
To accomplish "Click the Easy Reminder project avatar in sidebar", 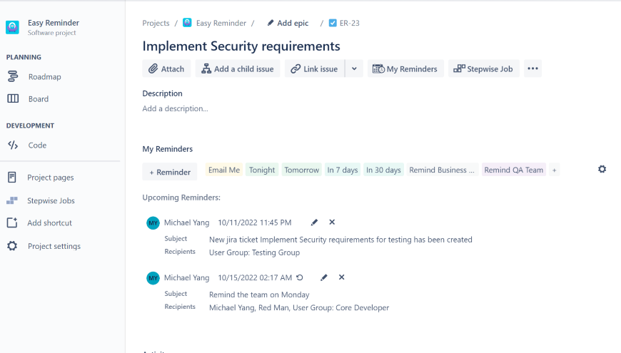I will click(x=13, y=27).
